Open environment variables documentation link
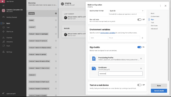171x97 pixels. (x=108, y=33)
